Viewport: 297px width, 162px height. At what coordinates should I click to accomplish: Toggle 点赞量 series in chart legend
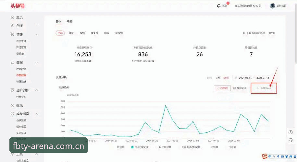coord(215,147)
